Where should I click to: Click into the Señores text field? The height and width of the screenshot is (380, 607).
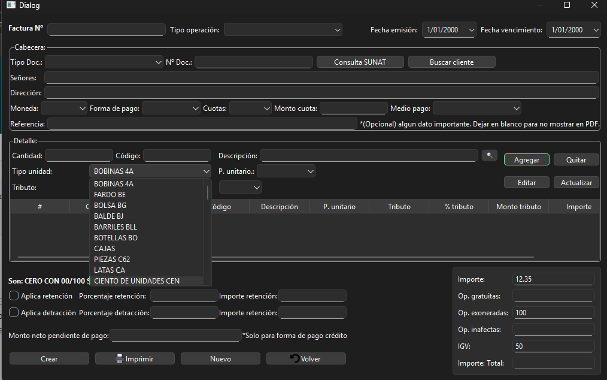pos(321,77)
